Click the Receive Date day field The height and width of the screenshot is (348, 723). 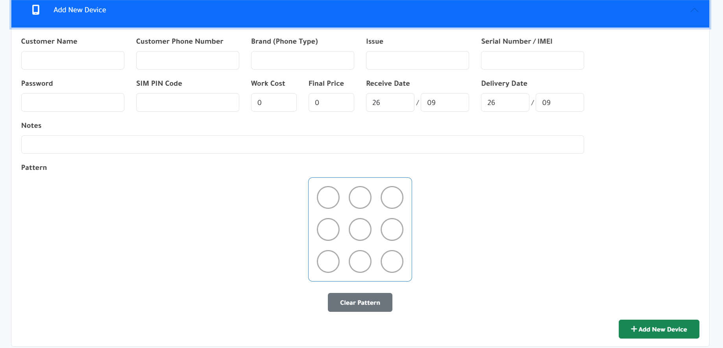click(x=390, y=103)
